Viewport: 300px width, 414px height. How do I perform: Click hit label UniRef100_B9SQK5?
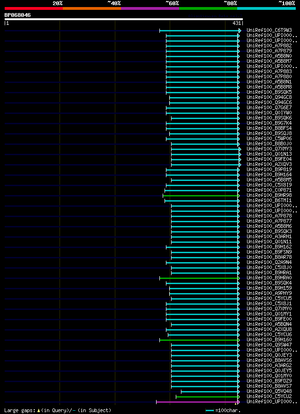pyautogui.click(x=269, y=92)
